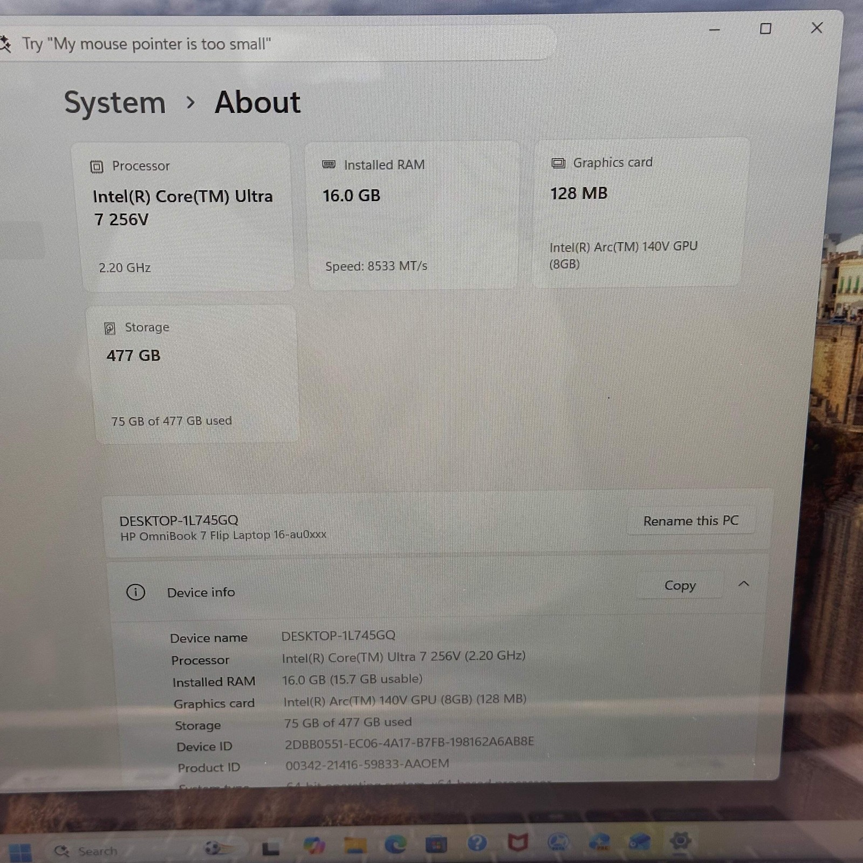Select the 128 MB graphics value
This screenshot has height=863, width=863.
(x=579, y=193)
